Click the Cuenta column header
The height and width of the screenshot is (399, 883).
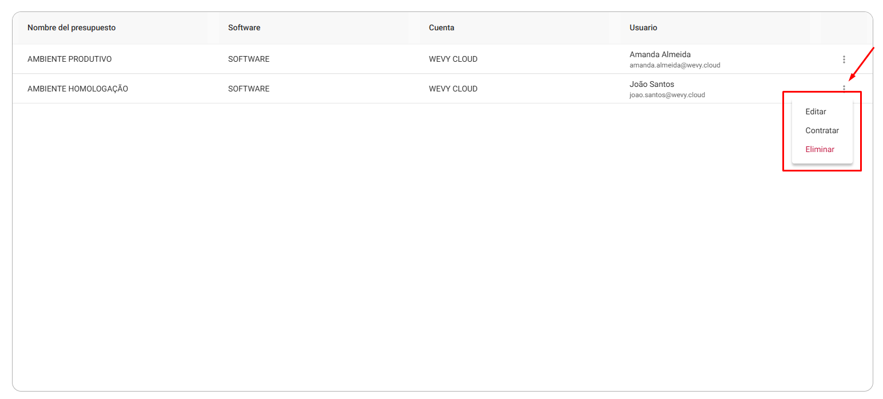click(441, 27)
